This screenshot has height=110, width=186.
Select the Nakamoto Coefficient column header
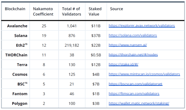(x=43, y=11)
